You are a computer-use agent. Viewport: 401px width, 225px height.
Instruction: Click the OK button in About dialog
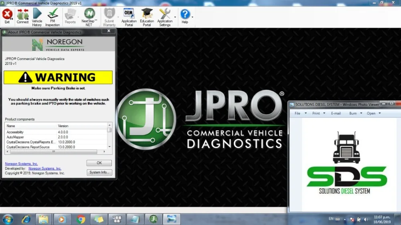click(x=99, y=163)
